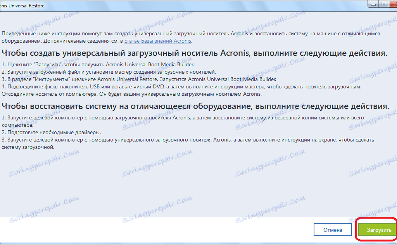Click intro paragraph Приведенные ниже инструкции

pyautogui.click(x=191, y=37)
